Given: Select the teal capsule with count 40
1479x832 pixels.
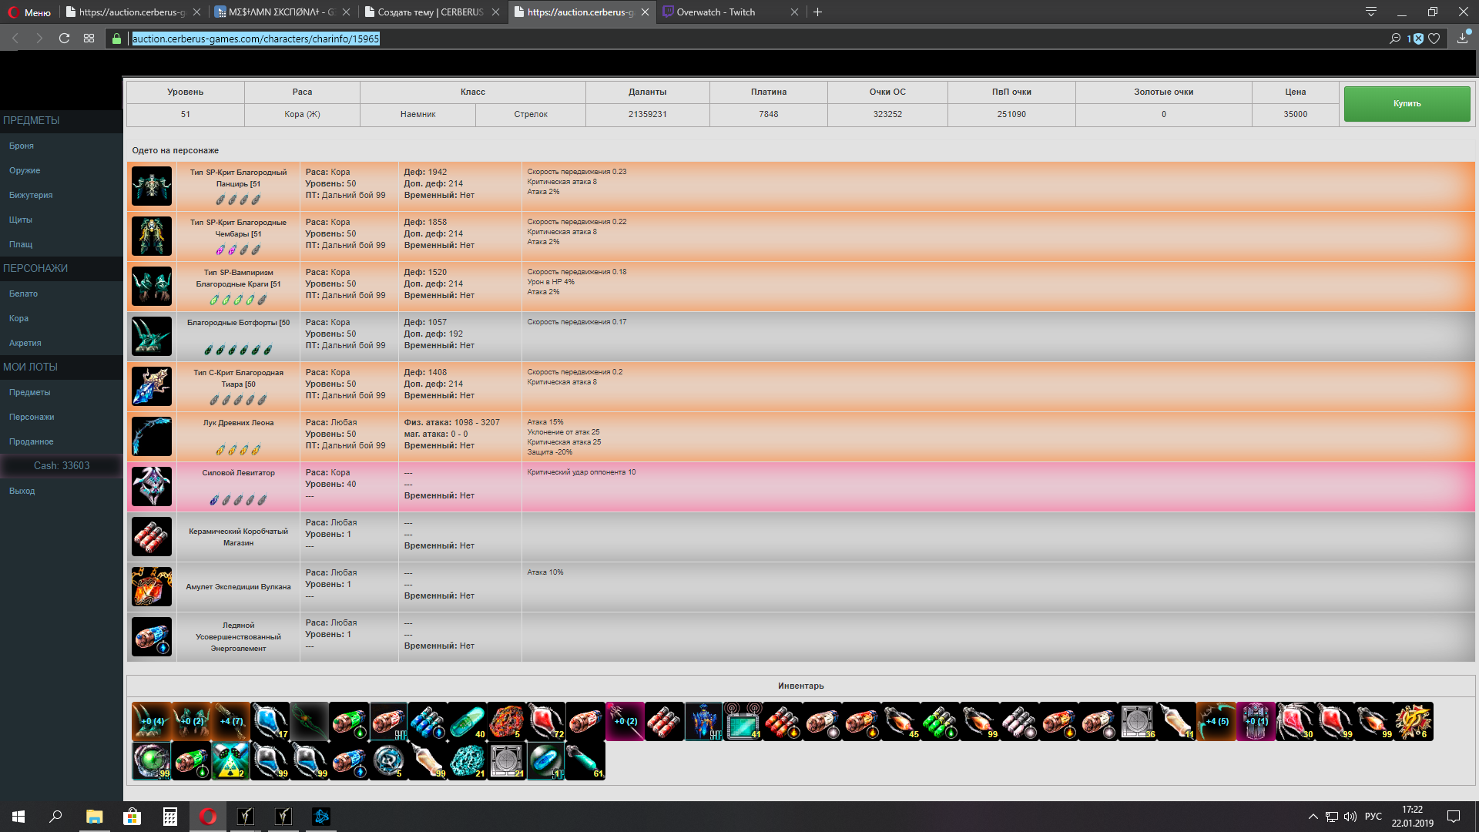Looking at the screenshot, I should (x=467, y=721).
